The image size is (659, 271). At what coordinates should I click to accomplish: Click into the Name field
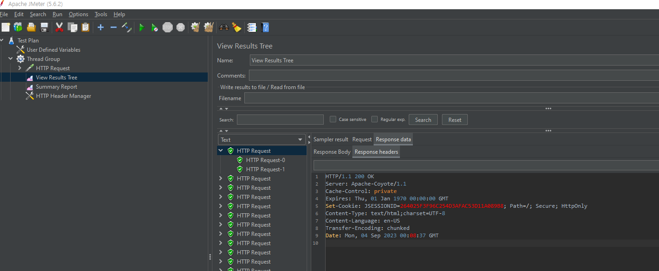point(454,60)
